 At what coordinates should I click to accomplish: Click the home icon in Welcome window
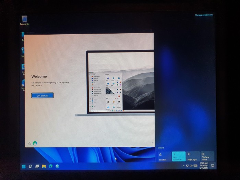pos(29,143)
